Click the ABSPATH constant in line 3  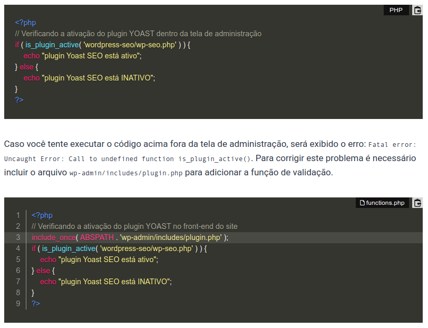(x=97, y=237)
